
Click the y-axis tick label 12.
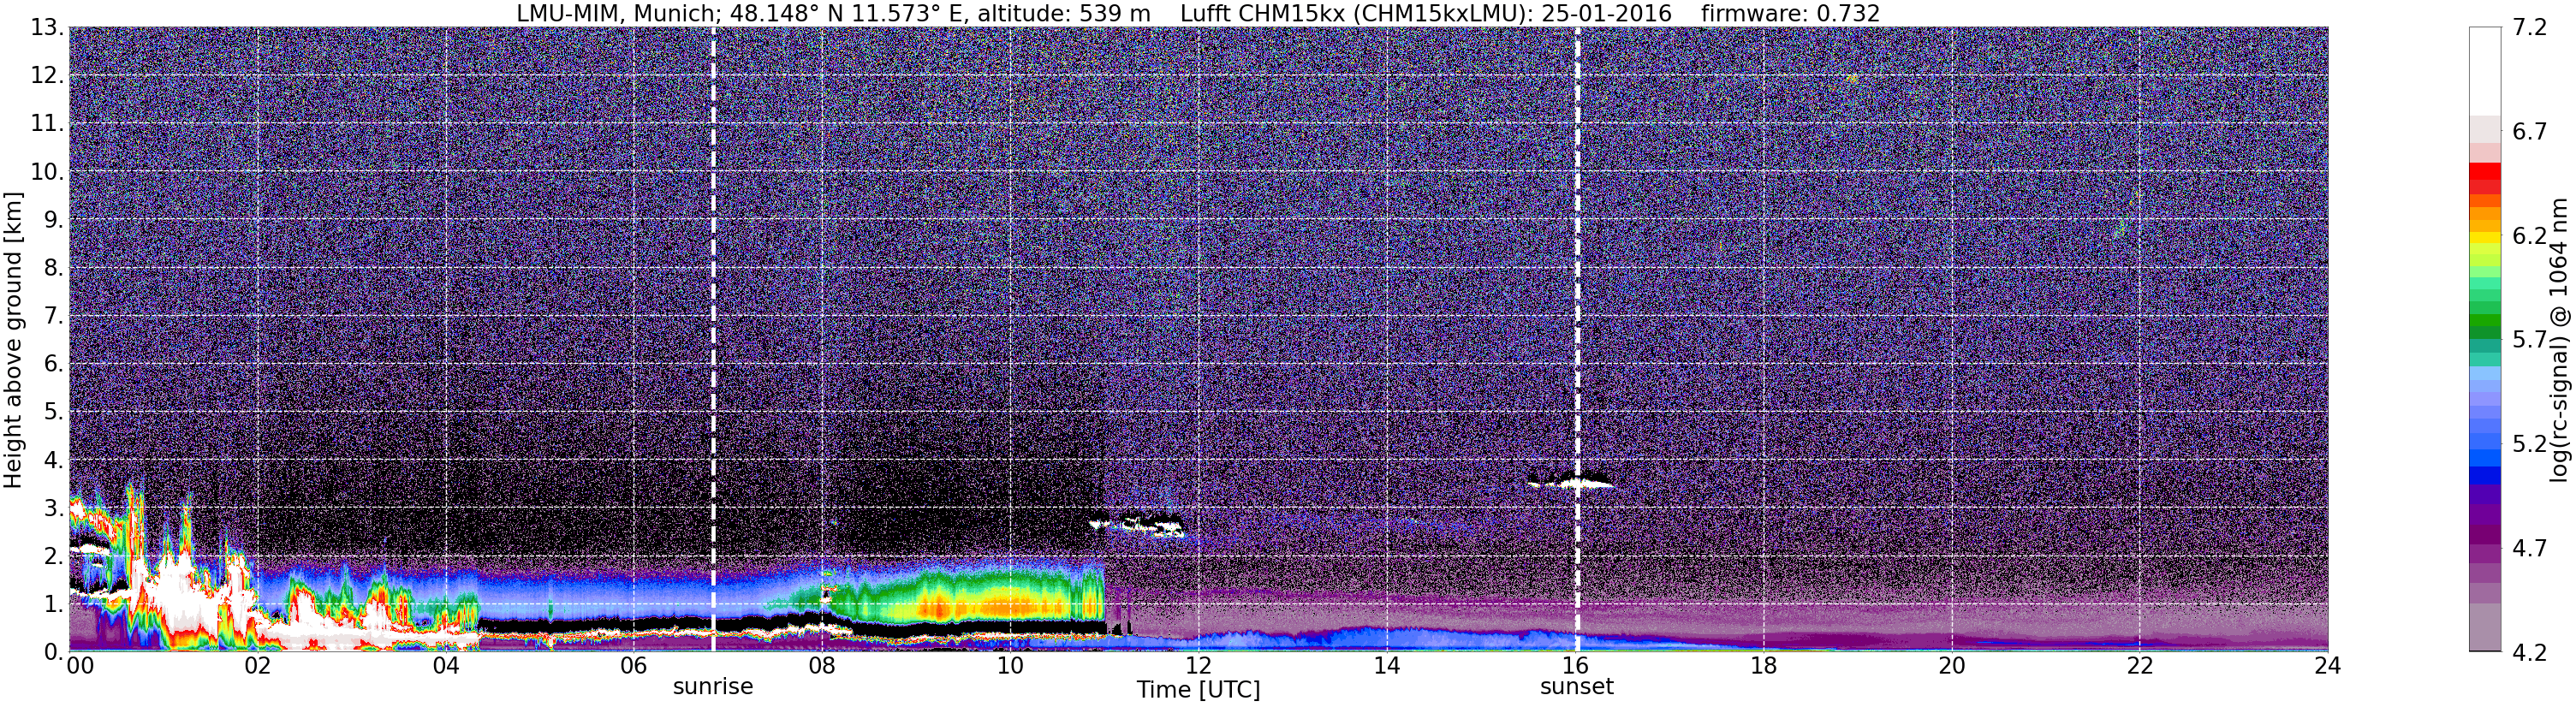tap(46, 75)
